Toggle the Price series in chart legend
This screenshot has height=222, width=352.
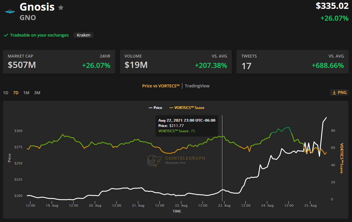(155, 108)
